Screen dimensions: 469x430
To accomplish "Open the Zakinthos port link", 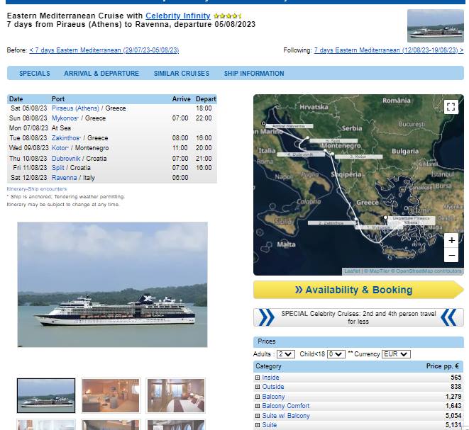I will pyautogui.click(x=66, y=138).
